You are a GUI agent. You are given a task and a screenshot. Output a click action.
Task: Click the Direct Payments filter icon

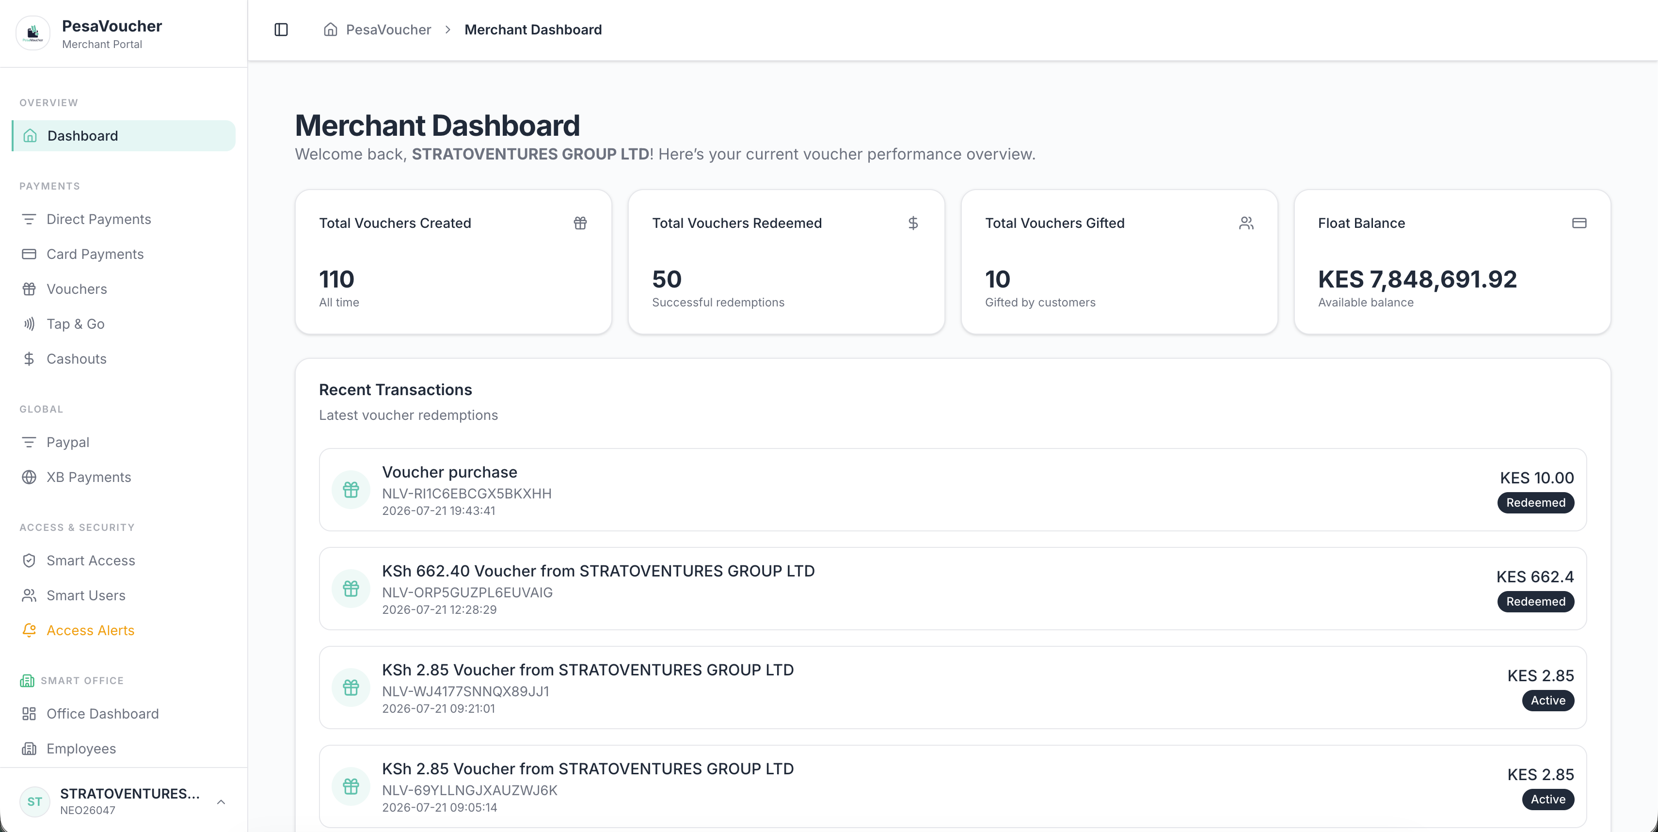pos(29,220)
